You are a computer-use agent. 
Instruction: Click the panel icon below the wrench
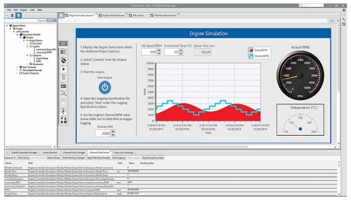(344, 24)
